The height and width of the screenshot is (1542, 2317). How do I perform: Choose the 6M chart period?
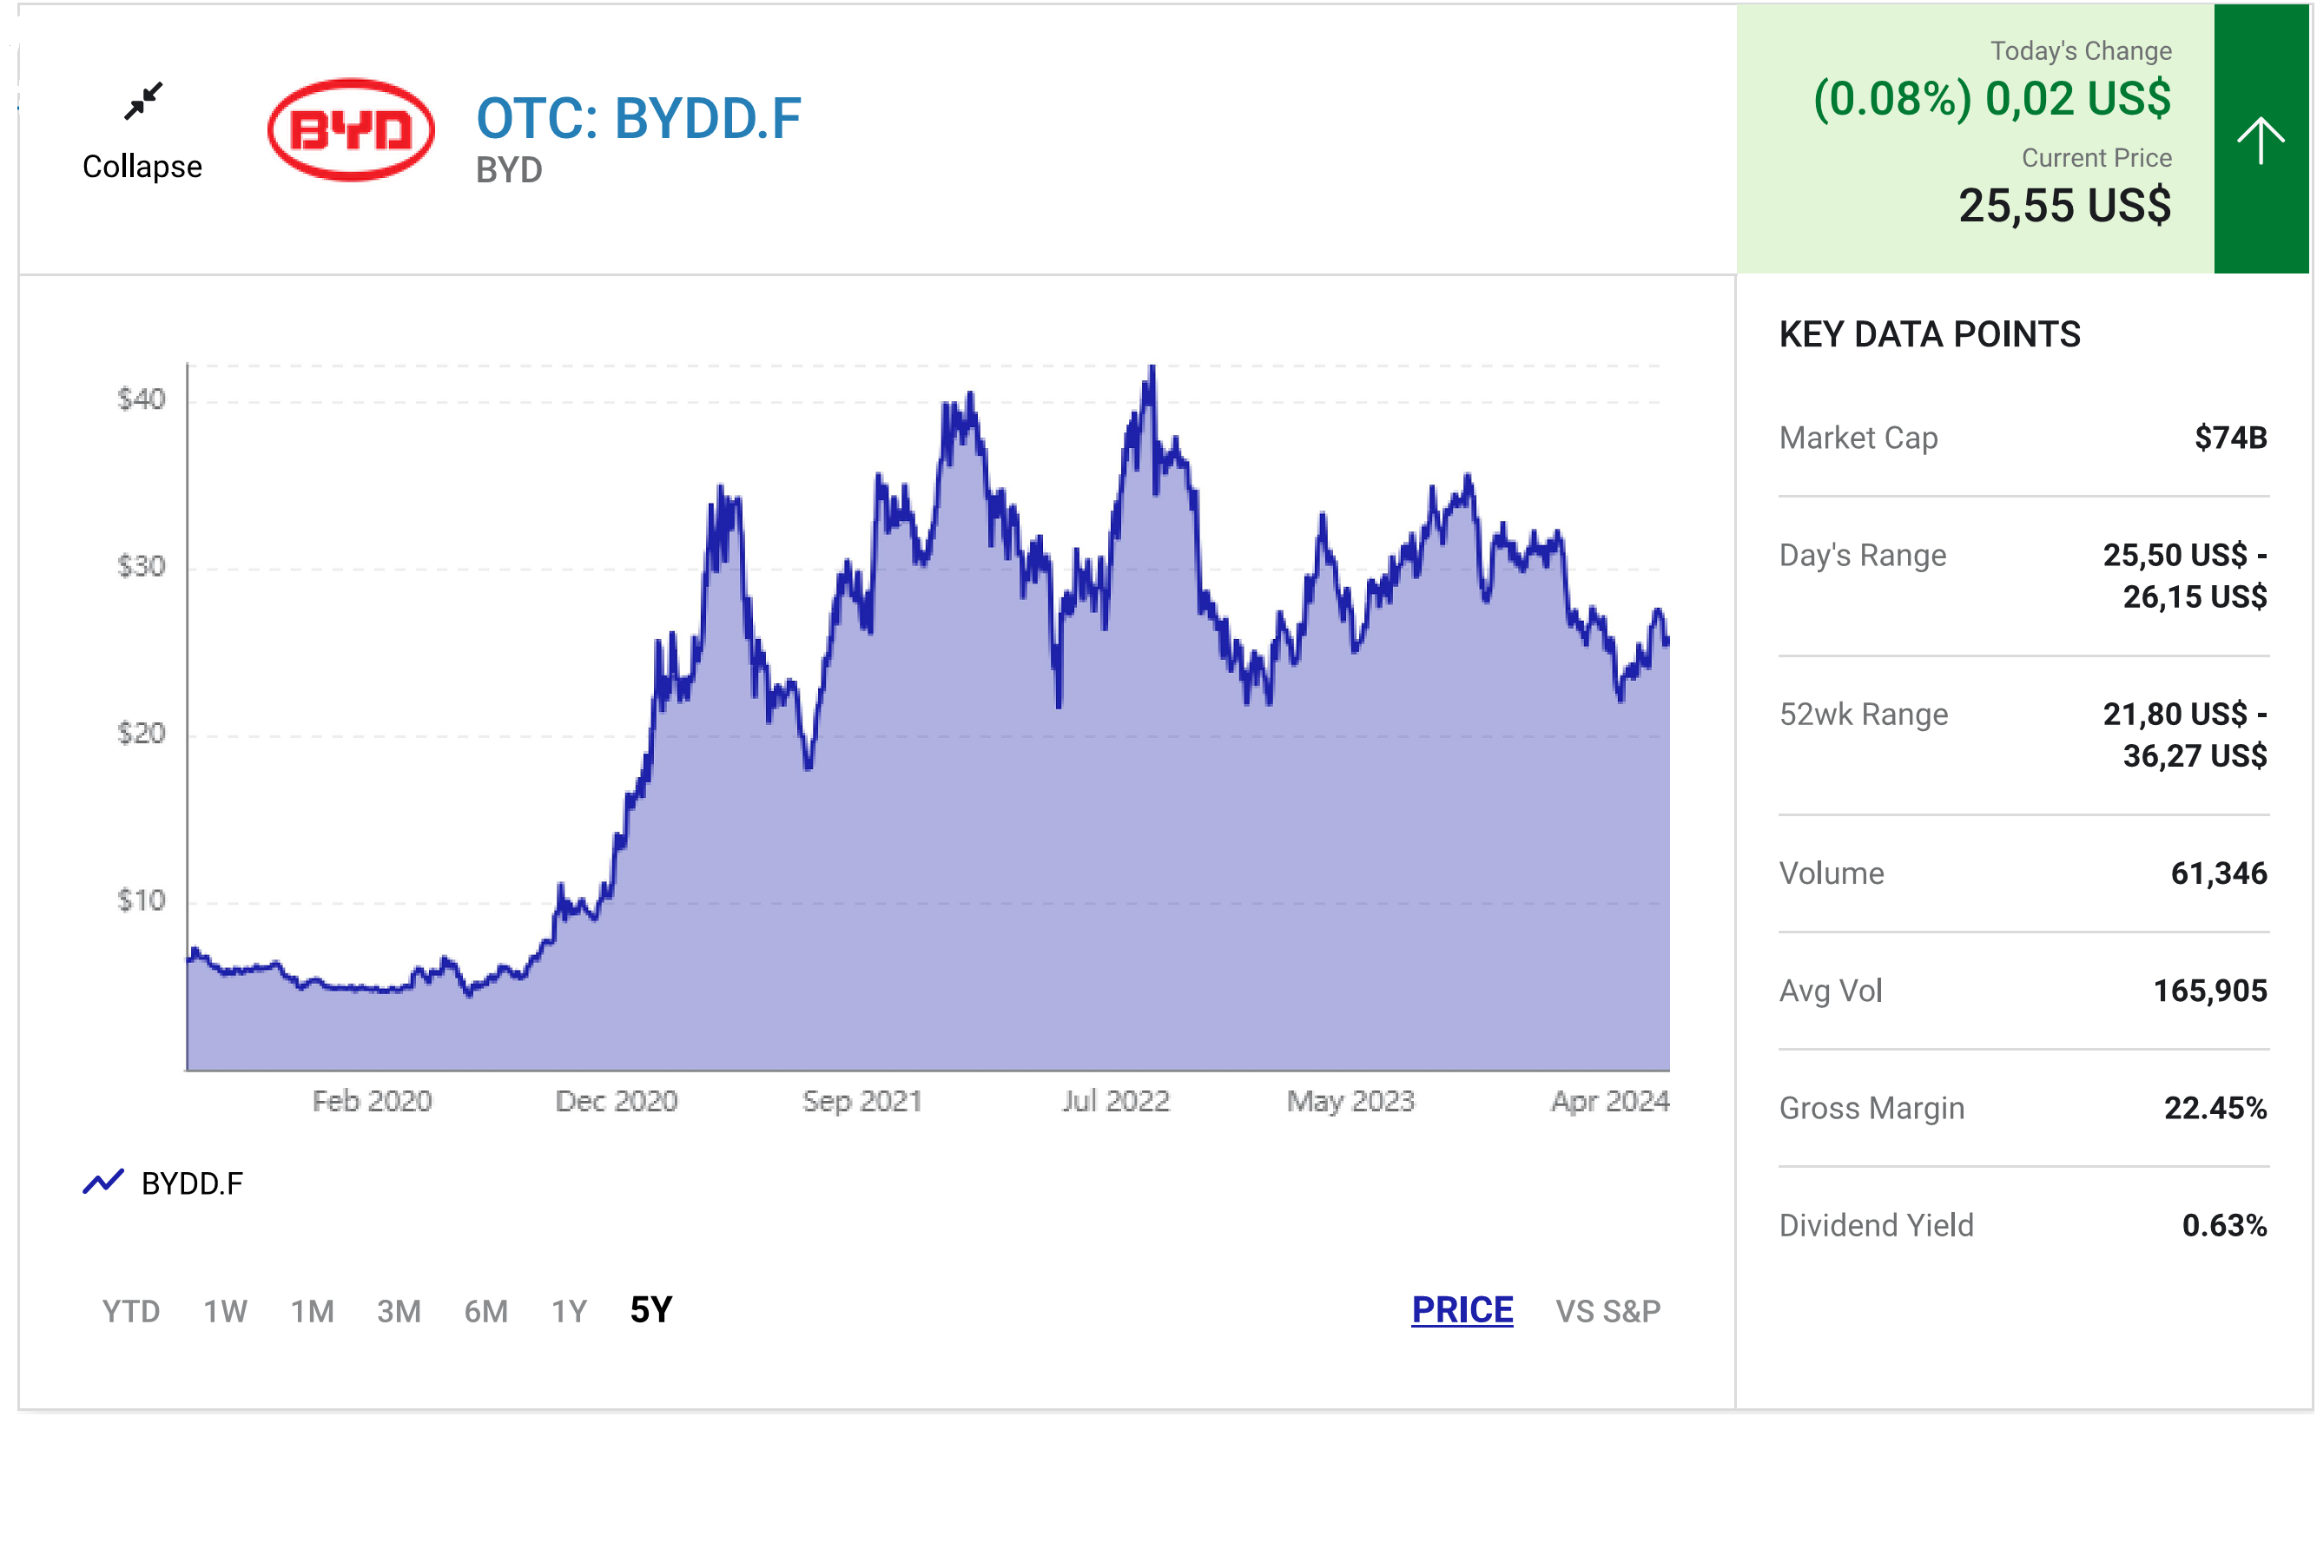485,1311
